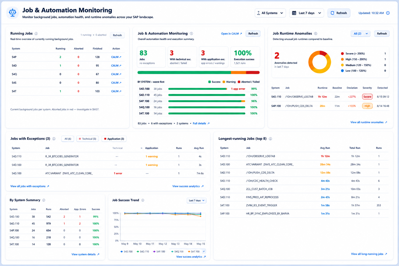Click the robot logo icon in the header
Viewport: 399px width, 266px height.
[x=12, y=12]
